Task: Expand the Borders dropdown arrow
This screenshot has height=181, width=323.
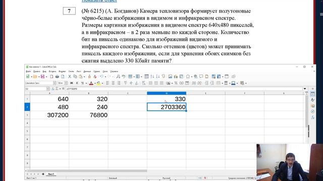Action: (222, 83)
